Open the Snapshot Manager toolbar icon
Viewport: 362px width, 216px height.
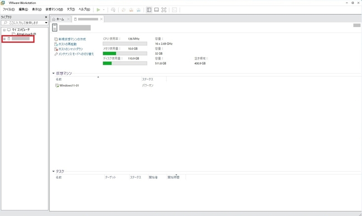tap(138, 9)
